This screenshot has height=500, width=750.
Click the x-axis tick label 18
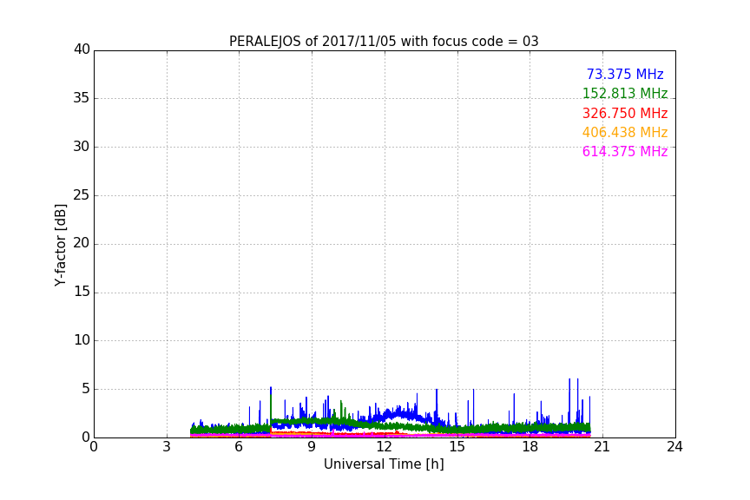tap(530, 447)
